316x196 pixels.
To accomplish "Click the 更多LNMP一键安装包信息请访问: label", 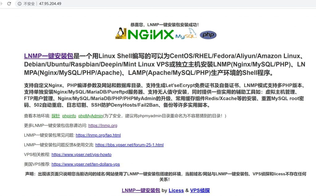I will point(56,125).
